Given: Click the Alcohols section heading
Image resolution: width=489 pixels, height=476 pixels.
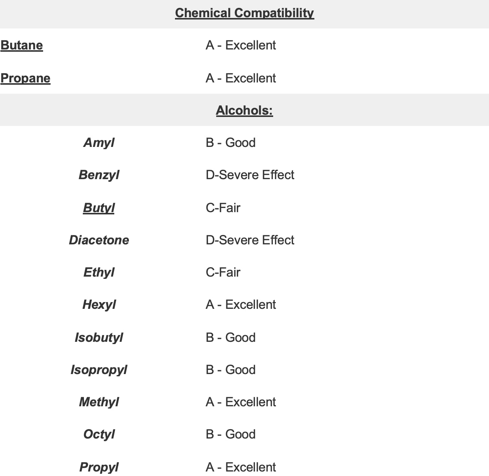Looking at the screenshot, I should pyautogui.click(x=244, y=110).
